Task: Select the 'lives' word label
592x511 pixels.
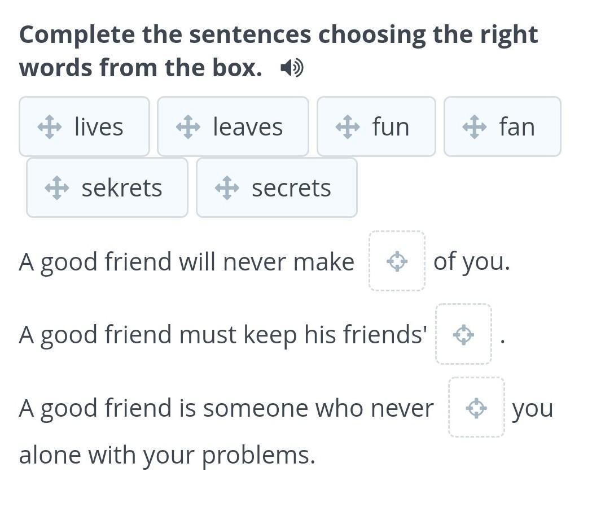Action: tap(99, 127)
